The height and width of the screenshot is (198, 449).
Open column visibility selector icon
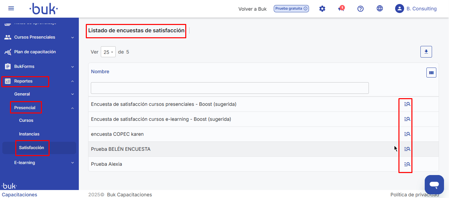tap(431, 73)
